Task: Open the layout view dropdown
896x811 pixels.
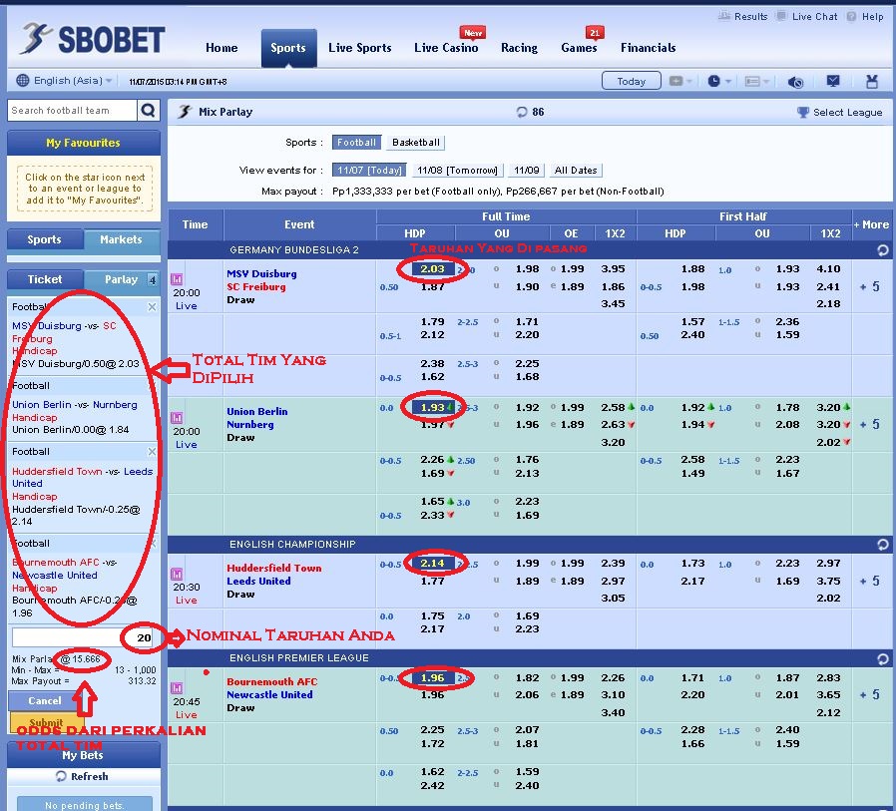Action: tap(757, 81)
